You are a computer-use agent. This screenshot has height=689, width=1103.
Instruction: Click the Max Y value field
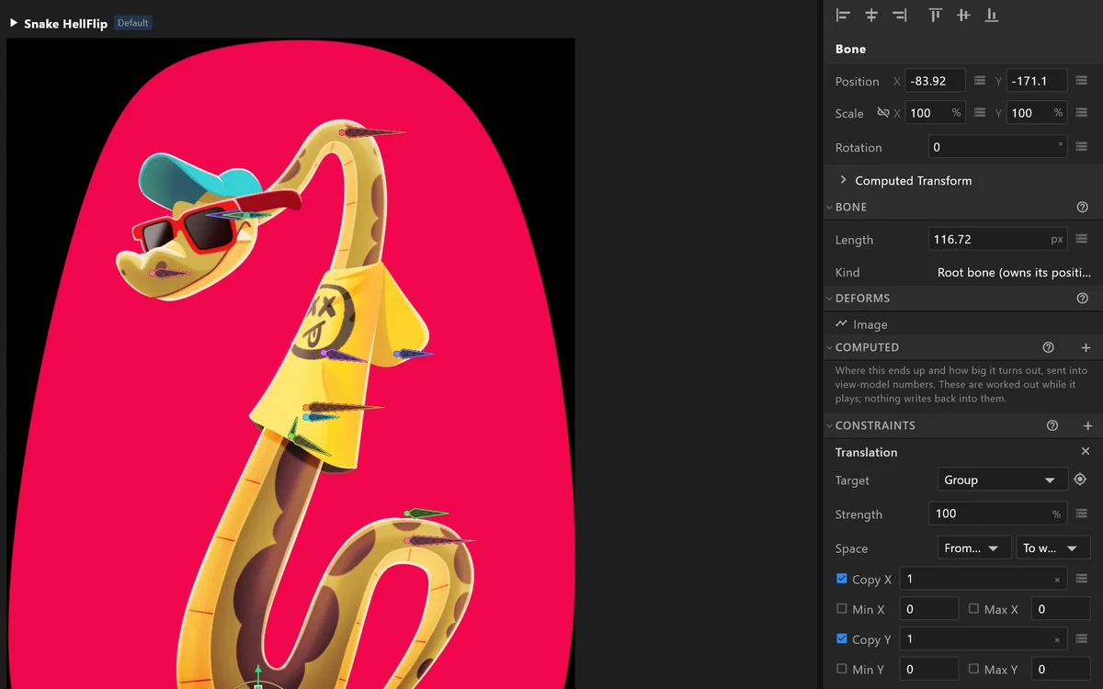(1061, 669)
